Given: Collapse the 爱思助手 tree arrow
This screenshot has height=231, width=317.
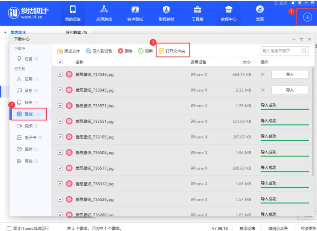Looking at the screenshot, I should pyautogui.click(x=5, y=32).
